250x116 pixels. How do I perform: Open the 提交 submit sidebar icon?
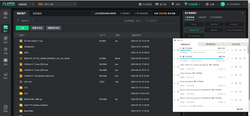click(5, 40)
